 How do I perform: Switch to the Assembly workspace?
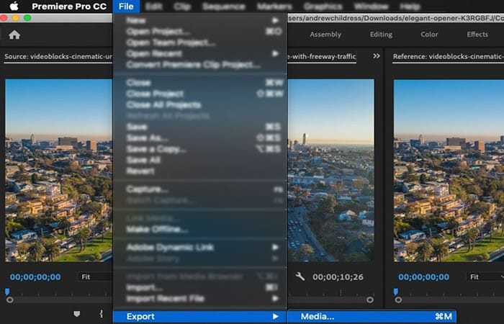pos(325,35)
